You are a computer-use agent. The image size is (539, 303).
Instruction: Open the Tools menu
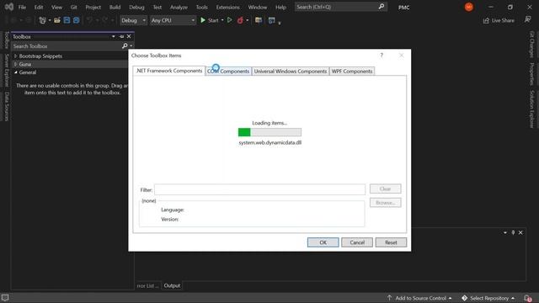tap(202, 7)
